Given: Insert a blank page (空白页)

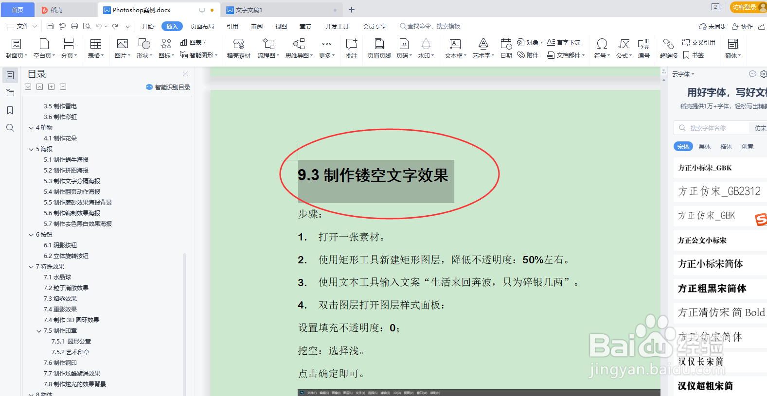Looking at the screenshot, I should (x=44, y=49).
